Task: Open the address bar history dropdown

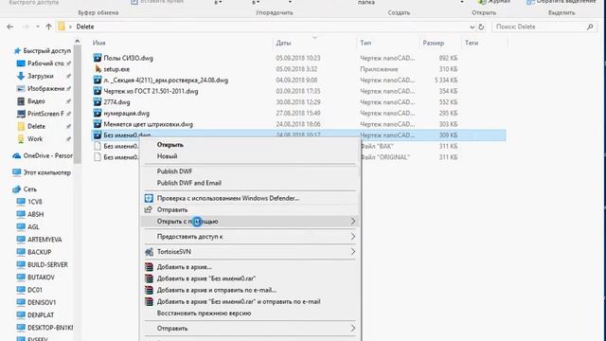Action: click(x=472, y=27)
